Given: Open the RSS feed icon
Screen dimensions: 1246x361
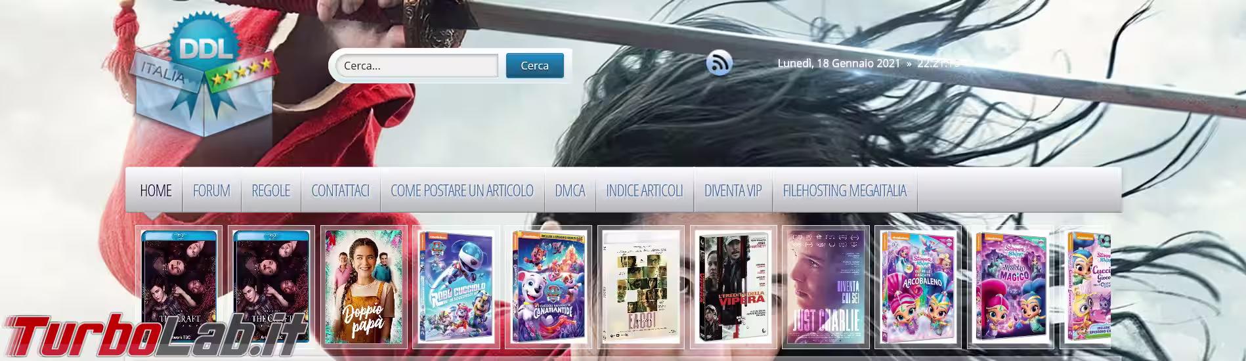Looking at the screenshot, I should (719, 64).
